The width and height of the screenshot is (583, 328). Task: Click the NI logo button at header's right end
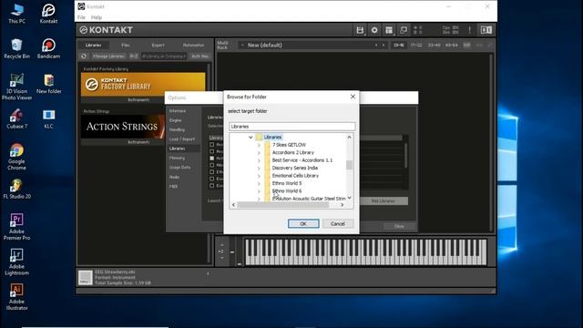click(x=486, y=30)
